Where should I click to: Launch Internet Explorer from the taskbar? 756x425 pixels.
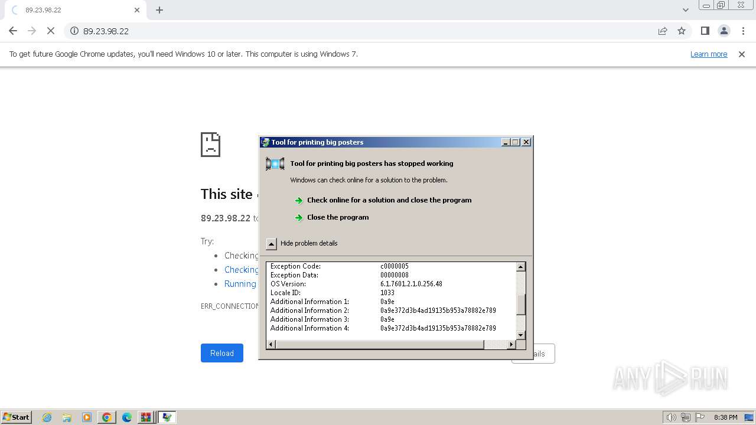click(47, 417)
